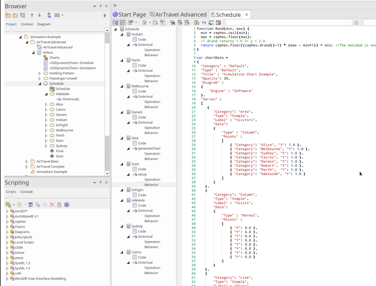Screen dimensions: 376x286
Task: Collapse the Hobart node in Schedule tree
Action: (123, 34)
